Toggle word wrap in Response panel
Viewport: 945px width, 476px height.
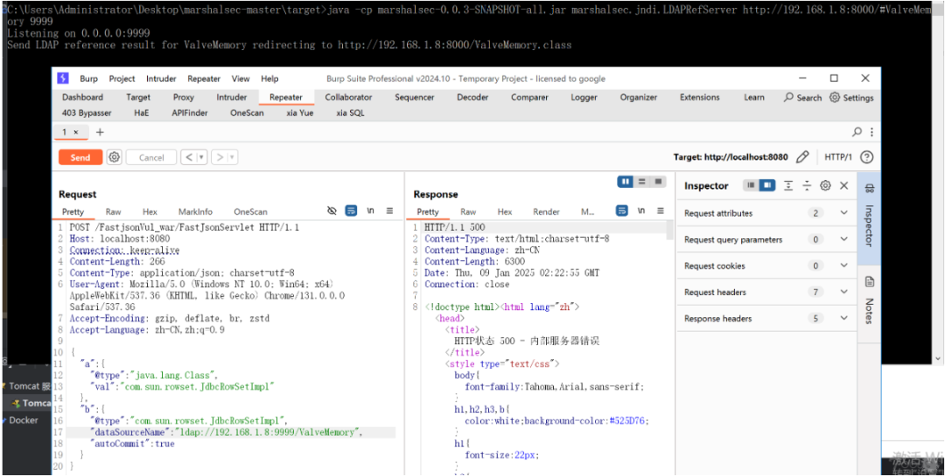click(x=621, y=210)
